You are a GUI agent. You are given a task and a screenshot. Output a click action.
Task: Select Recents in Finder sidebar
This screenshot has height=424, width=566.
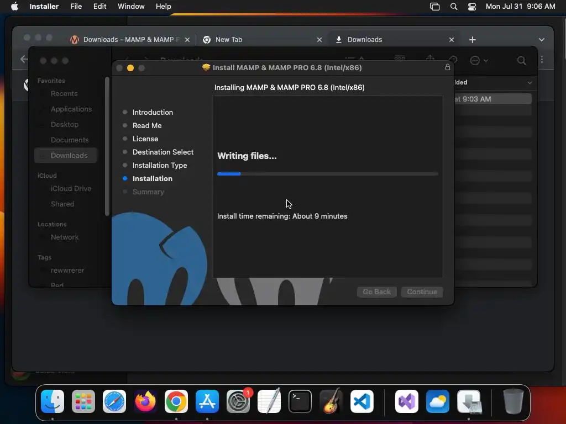(64, 93)
